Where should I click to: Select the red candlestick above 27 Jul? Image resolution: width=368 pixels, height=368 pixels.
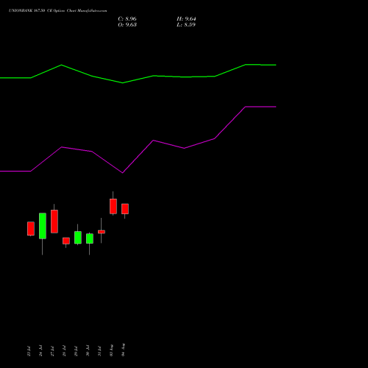tap(54, 222)
